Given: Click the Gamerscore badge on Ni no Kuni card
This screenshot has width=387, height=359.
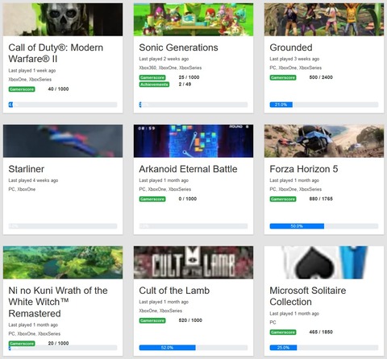Looking at the screenshot, I should tap(22, 344).
